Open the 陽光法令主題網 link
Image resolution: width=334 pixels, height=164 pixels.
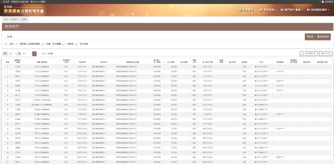tap(38, 2)
